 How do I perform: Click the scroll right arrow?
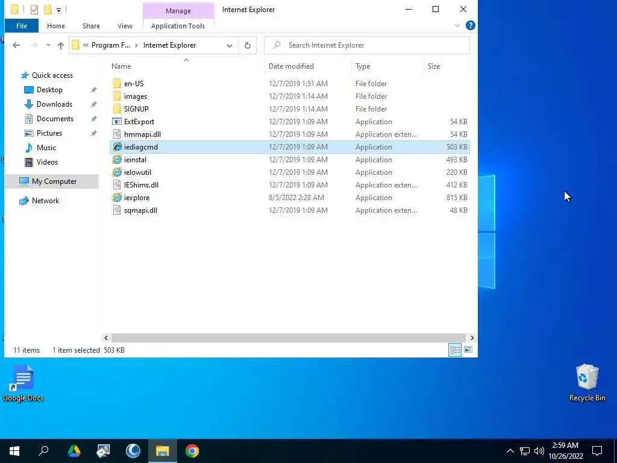tap(472, 338)
